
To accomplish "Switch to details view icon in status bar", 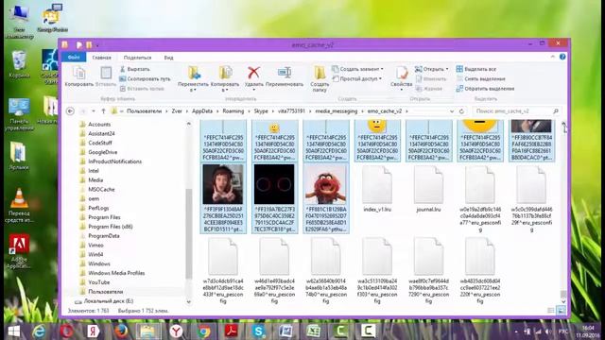I will pyautogui.click(x=551, y=311).
